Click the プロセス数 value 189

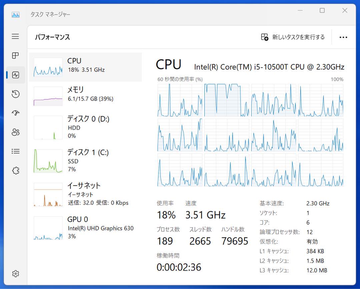click(165, 241)
